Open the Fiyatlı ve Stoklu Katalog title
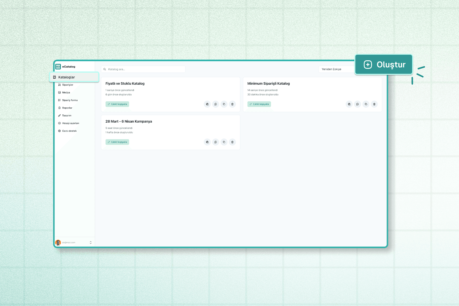The height and width of the screenshot is (306, 459). coord(125,84)
